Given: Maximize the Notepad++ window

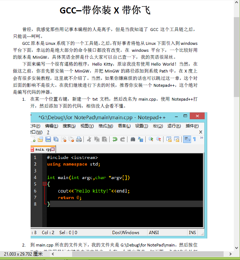Looking at the screenshot, I should (x=185, y=116).
